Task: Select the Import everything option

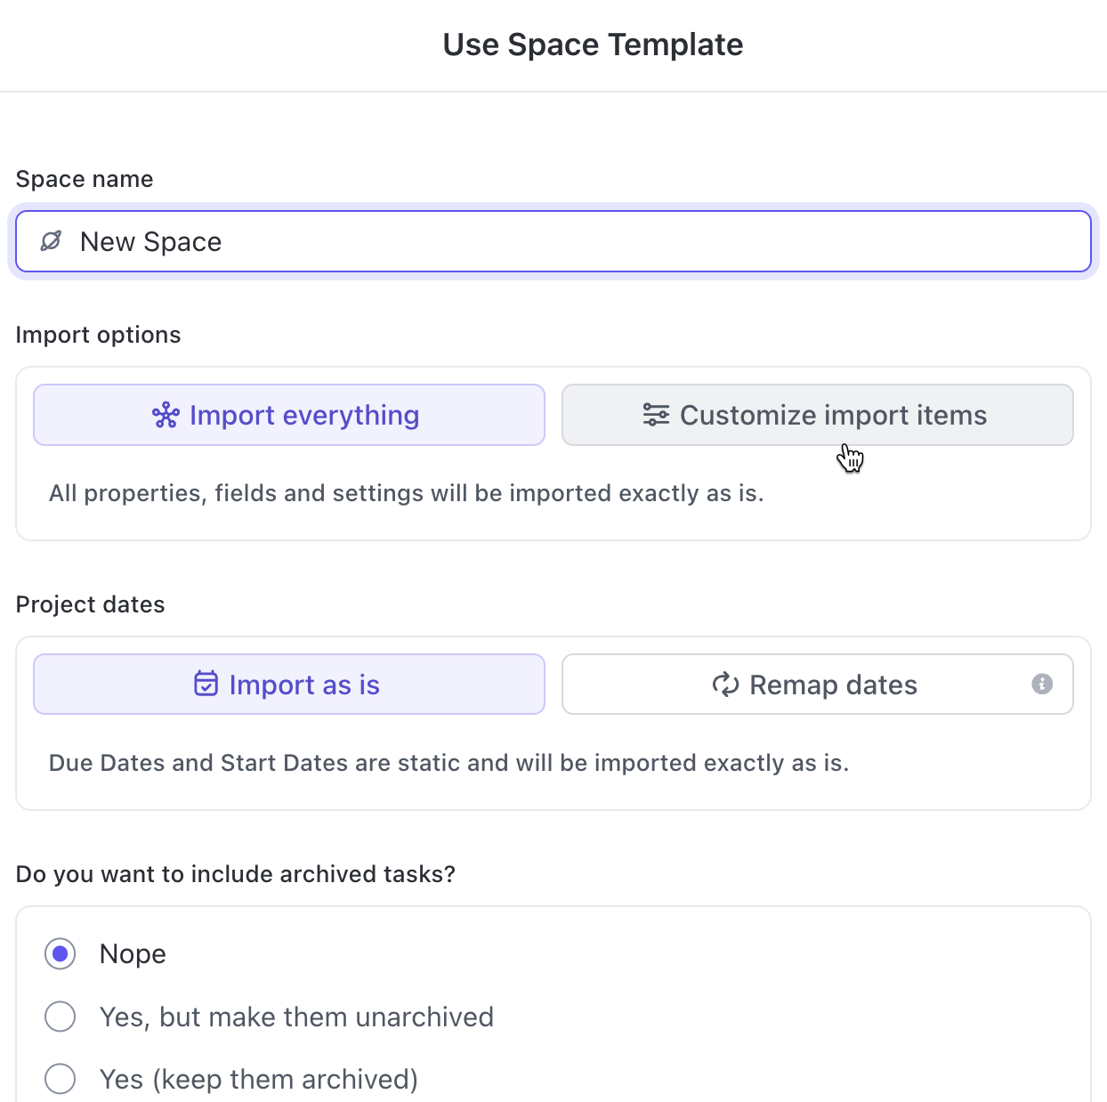Action: [288, 415]
